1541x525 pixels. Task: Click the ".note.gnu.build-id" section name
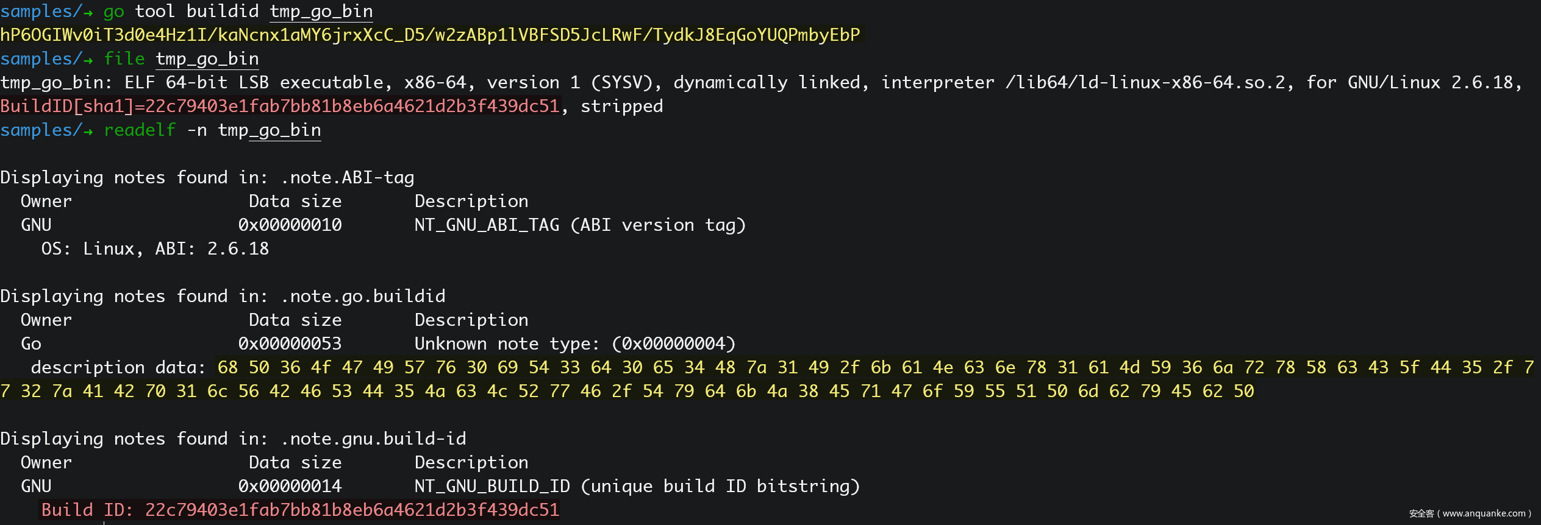coord(373,439)
